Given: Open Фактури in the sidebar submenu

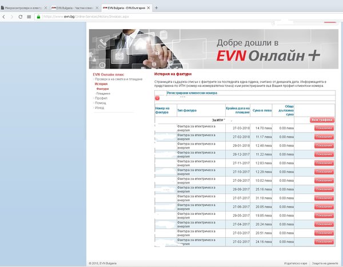Looking at the screenshot, I should pyautogui.click(x=102, y=89).
